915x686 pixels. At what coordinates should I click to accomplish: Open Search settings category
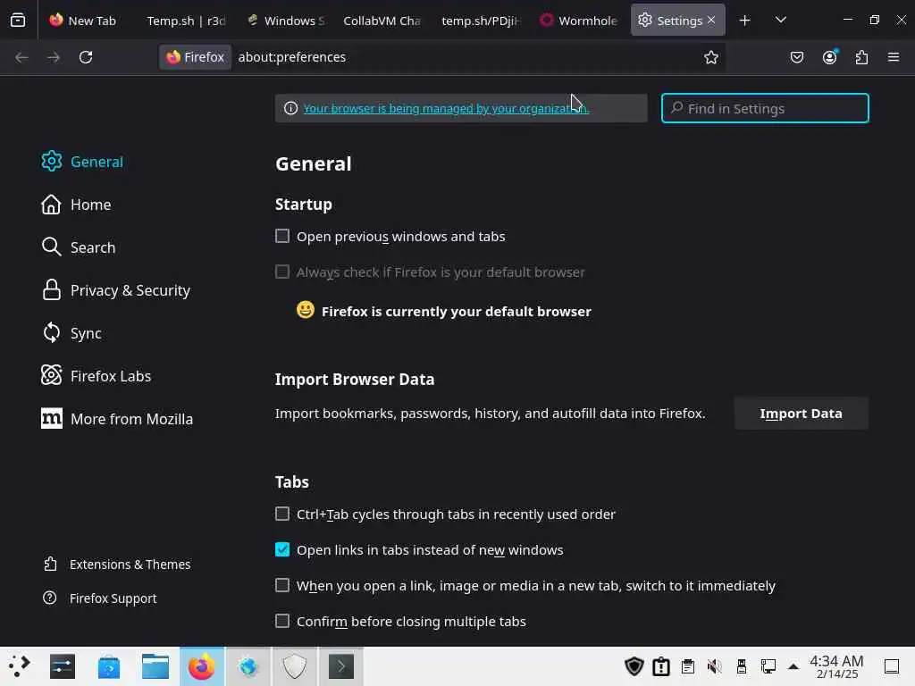click(79, 247)
